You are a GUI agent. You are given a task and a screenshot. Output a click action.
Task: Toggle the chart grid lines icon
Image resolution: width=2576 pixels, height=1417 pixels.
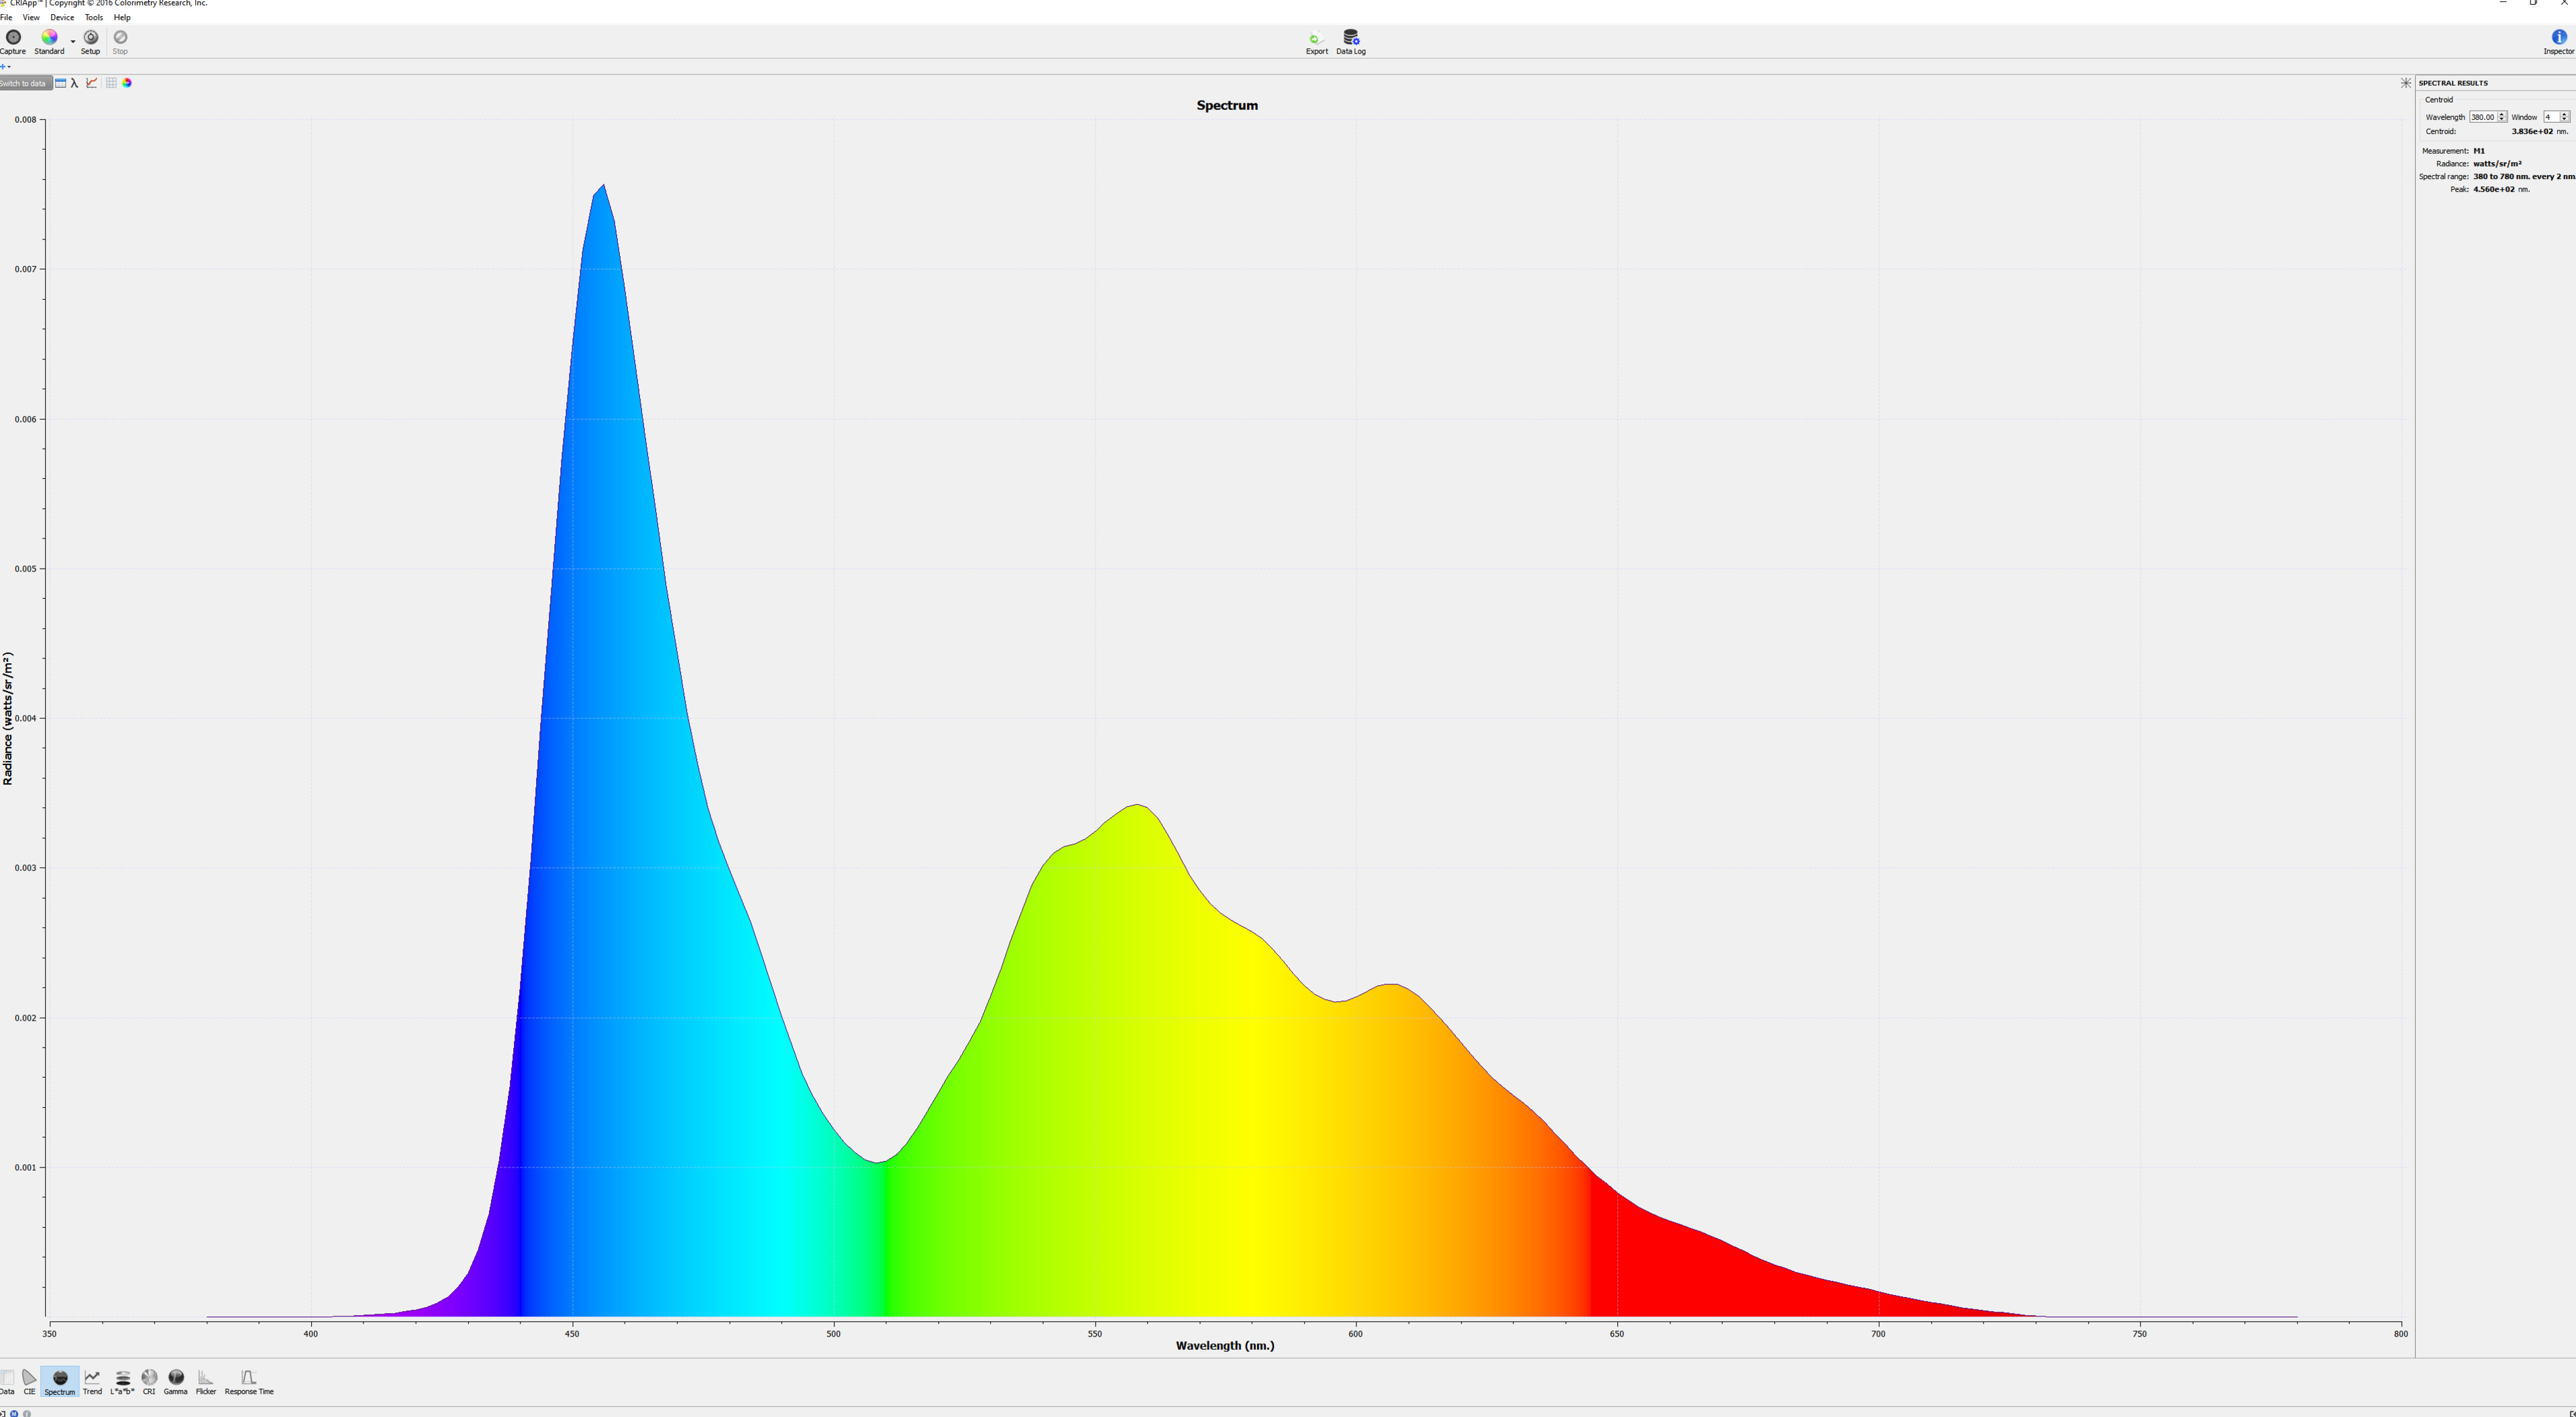(x=111, y=83)
